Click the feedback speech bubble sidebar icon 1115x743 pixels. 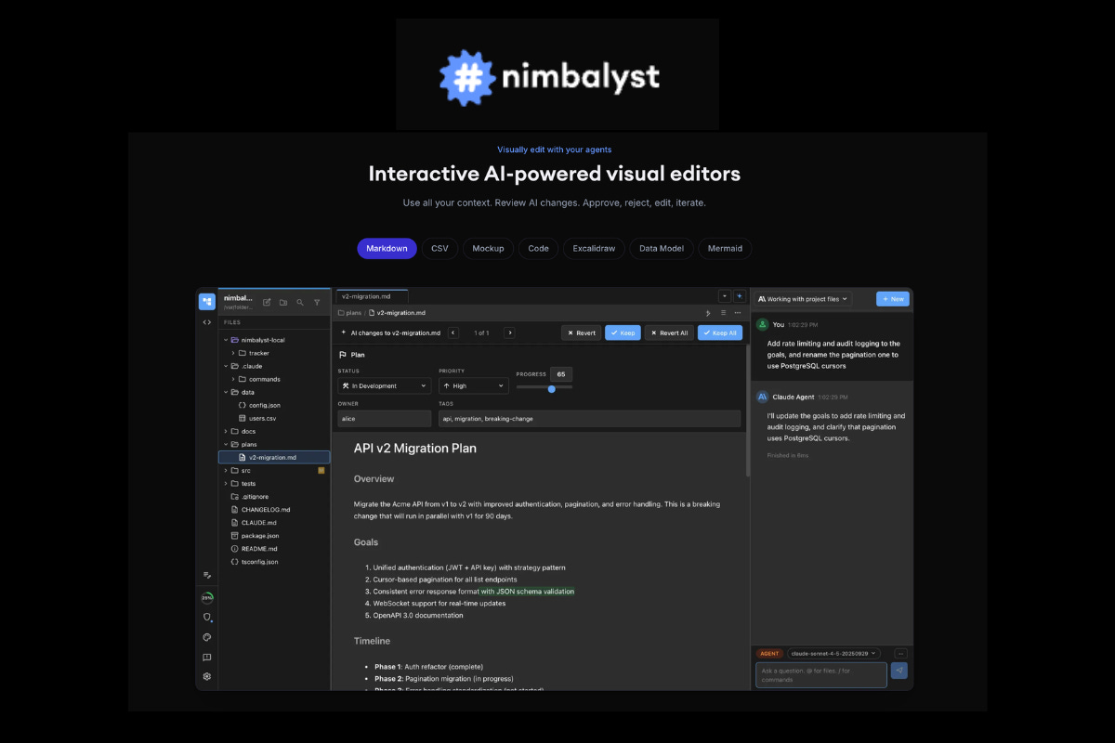pos(206,657)
